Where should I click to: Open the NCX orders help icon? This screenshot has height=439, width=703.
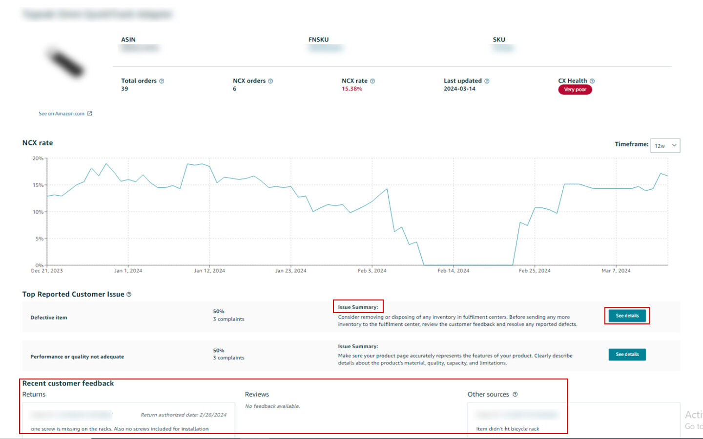(271, 80)
